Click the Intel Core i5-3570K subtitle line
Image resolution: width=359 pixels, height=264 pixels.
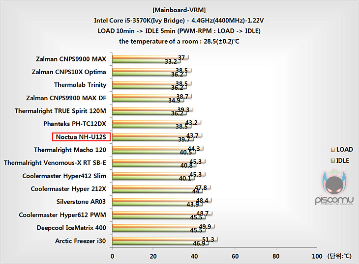point(179,21)
